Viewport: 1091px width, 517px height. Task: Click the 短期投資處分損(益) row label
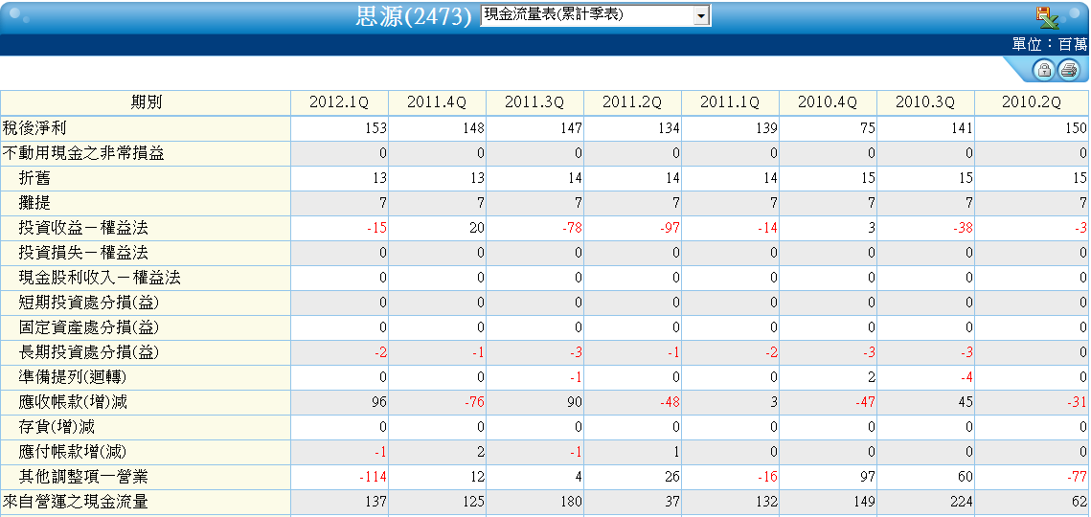tap(89, 303)
